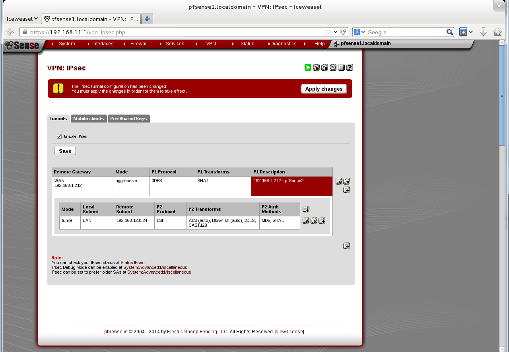Follow the Status:IPsec link in the note
509x352 pixels.
click(132, 263)
